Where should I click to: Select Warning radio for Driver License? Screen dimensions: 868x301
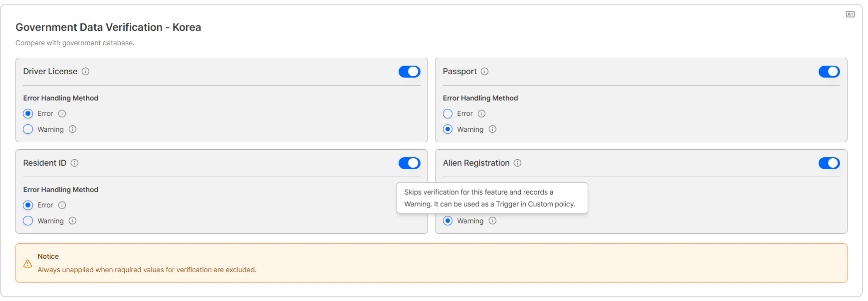28,129
